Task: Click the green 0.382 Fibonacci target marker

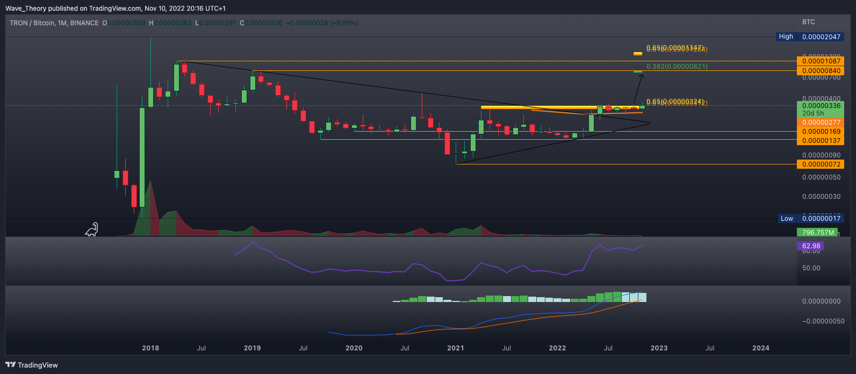Action: point(638,71)
